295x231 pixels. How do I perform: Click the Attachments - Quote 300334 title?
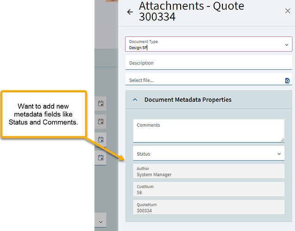pyautogui.click(x=192, y=11)
